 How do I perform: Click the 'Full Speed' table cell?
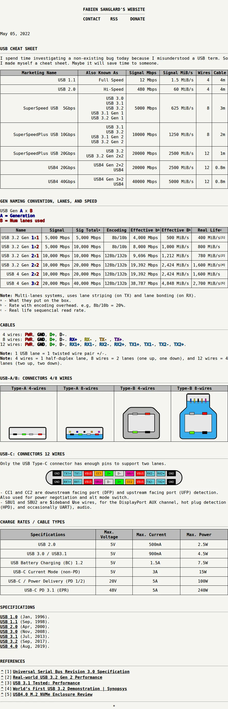(x=102, y=80)
